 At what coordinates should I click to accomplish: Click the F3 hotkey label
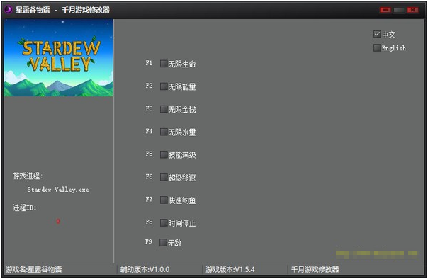pyautogui.click(x=149, y=108)
